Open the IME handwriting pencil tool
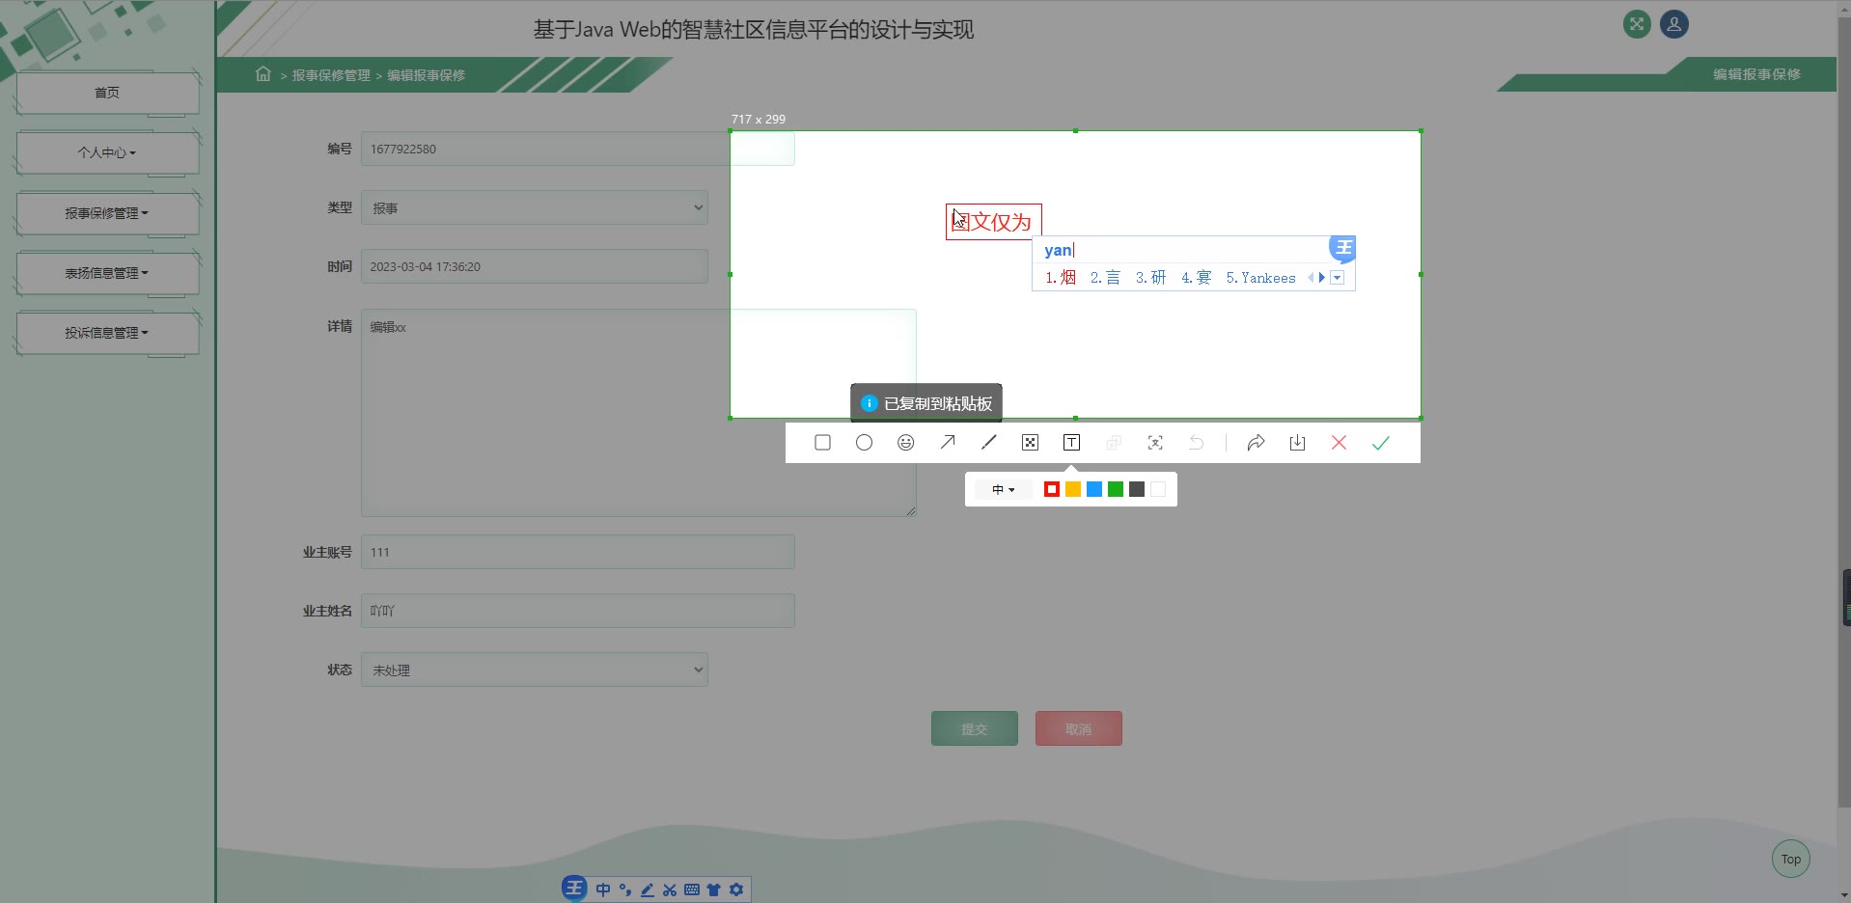Image resolution: width=1851 pixels, height=903 pixels. point(648,889)
